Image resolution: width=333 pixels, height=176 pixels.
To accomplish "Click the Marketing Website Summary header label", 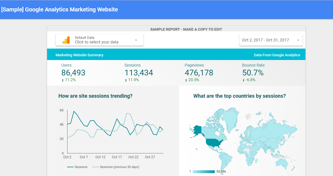I will point(80,55).
